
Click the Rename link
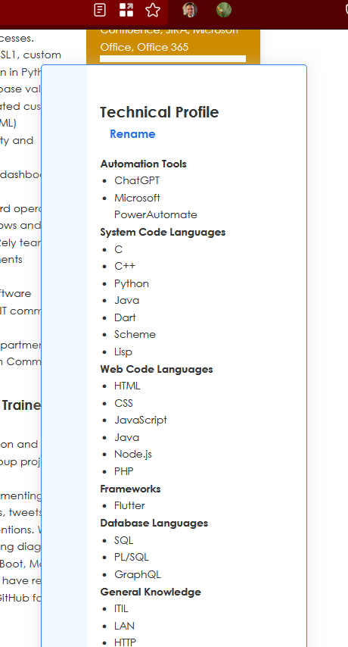pyautogui.click(x=132, y=134)
